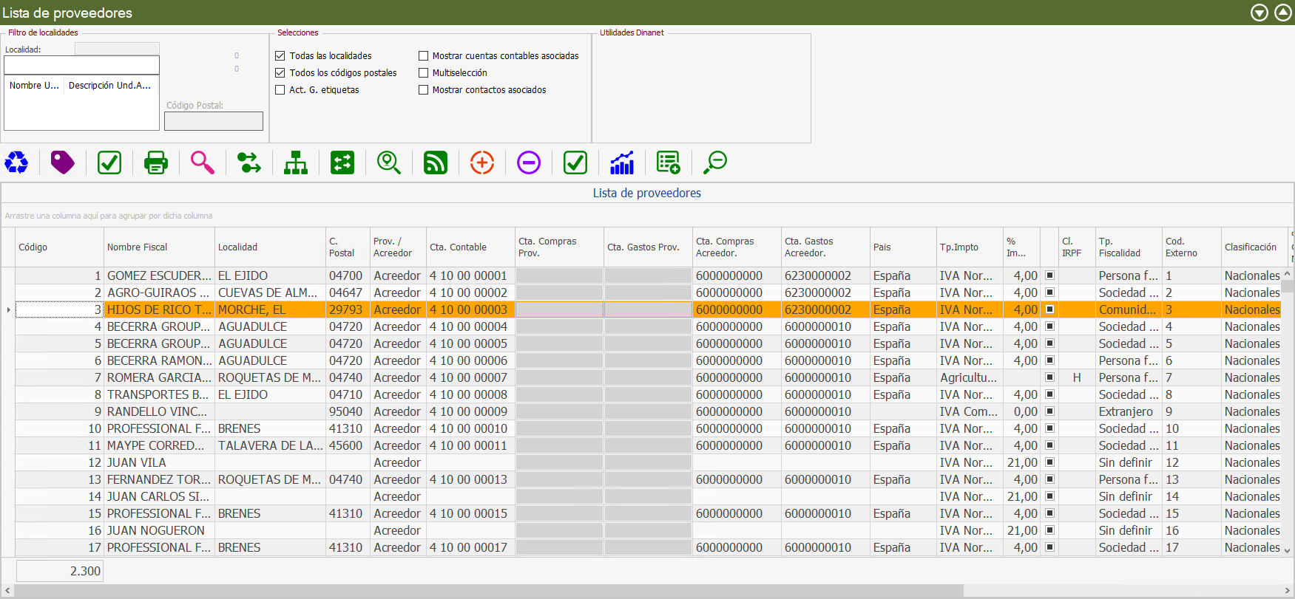This screenshot has height=599, width=1295.
Task: Select the GOMEZ ESCUDER supplier row
Action: pos(158,275)
